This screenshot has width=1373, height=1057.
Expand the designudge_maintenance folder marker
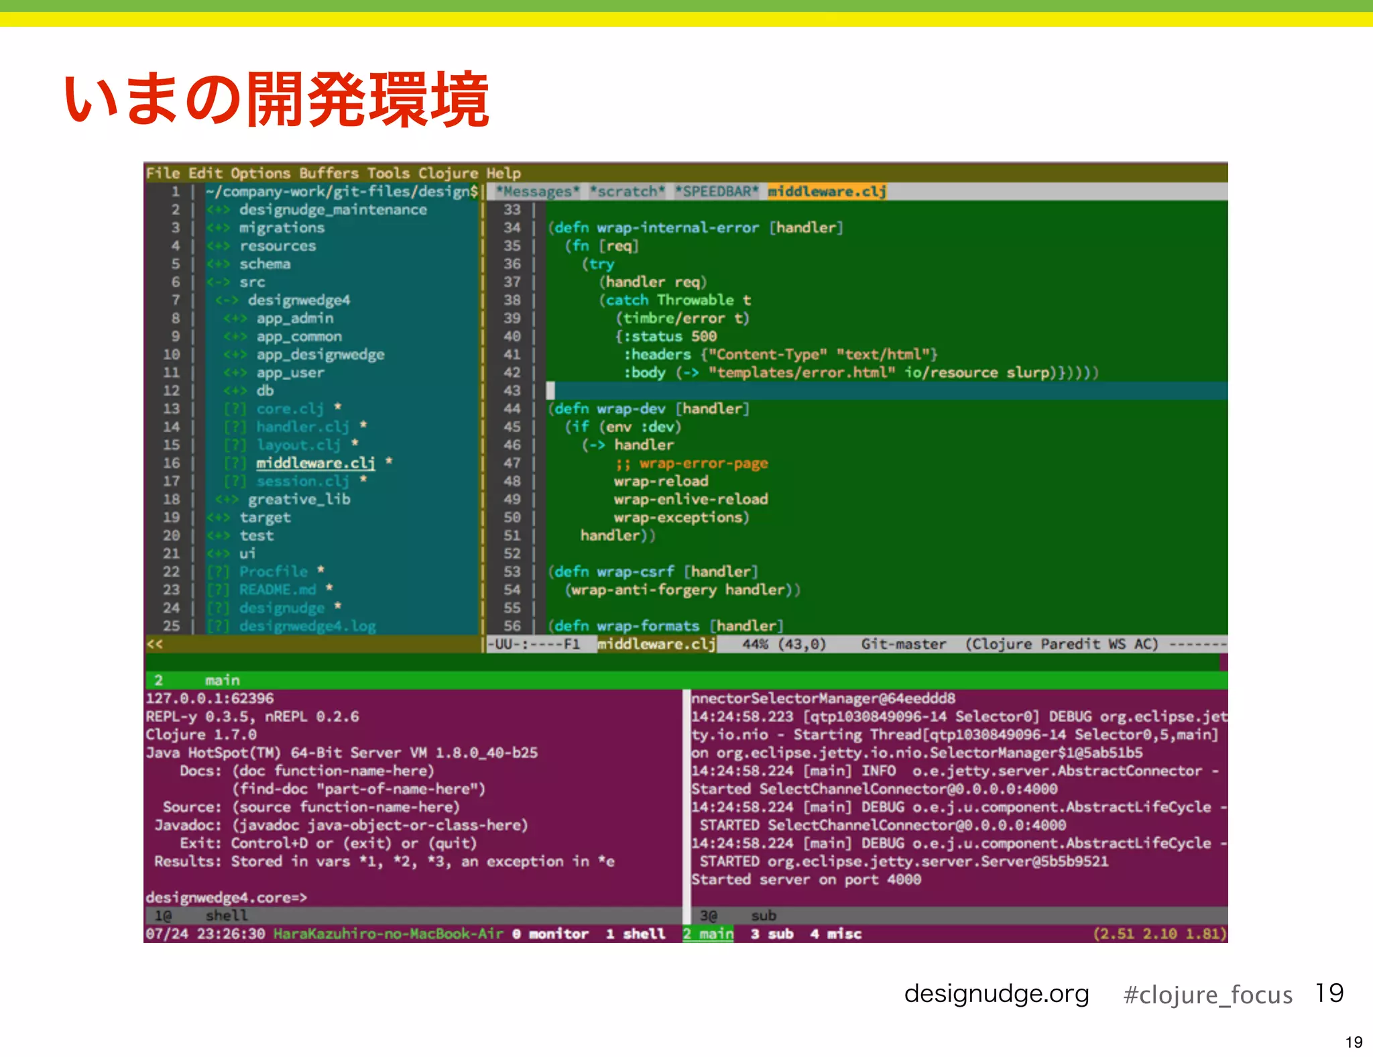pos(218,209)
